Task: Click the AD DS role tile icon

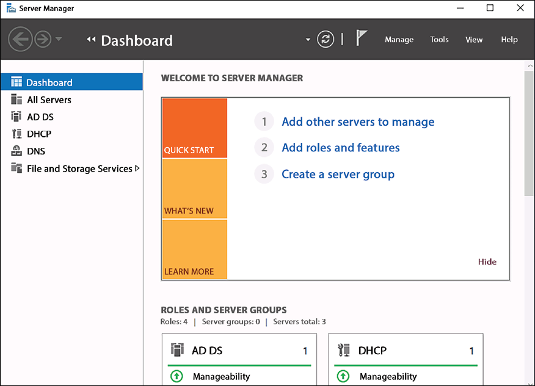Action: pyautogui.click(x=177, y=350)
